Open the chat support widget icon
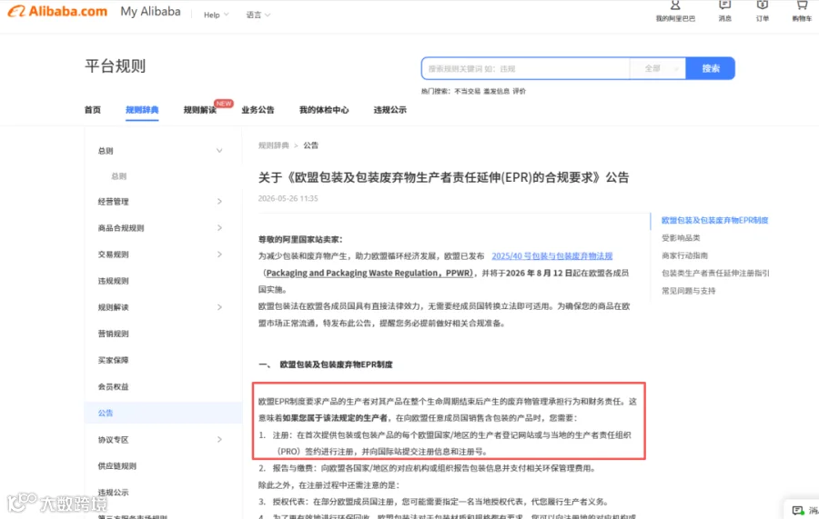The height and width of the screenshot is (519, 819). click(x=797, y=510)
